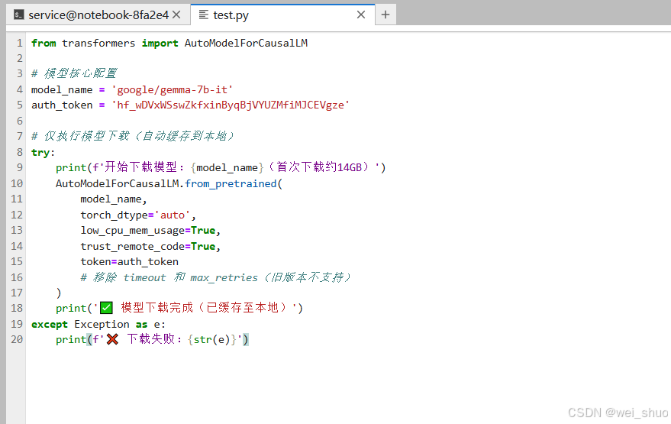The height and width of the screenshot is (424, 671).
Task: Click '{str(e)}' expression on line 20
Action: pos(211,340)
